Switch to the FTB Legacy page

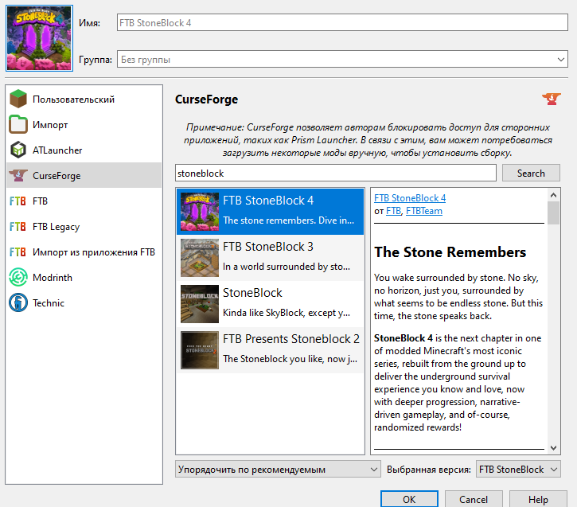pos(84,226)
